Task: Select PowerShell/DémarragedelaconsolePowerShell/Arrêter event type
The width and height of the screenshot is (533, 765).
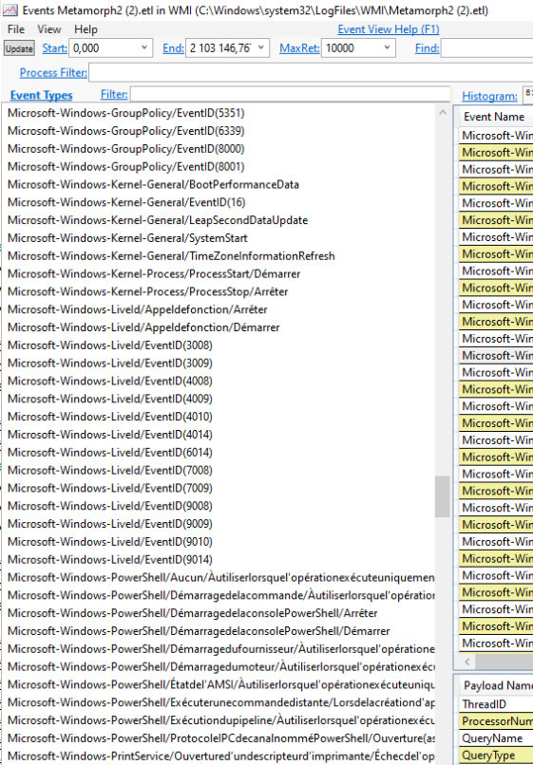Action: coord(193,613)
